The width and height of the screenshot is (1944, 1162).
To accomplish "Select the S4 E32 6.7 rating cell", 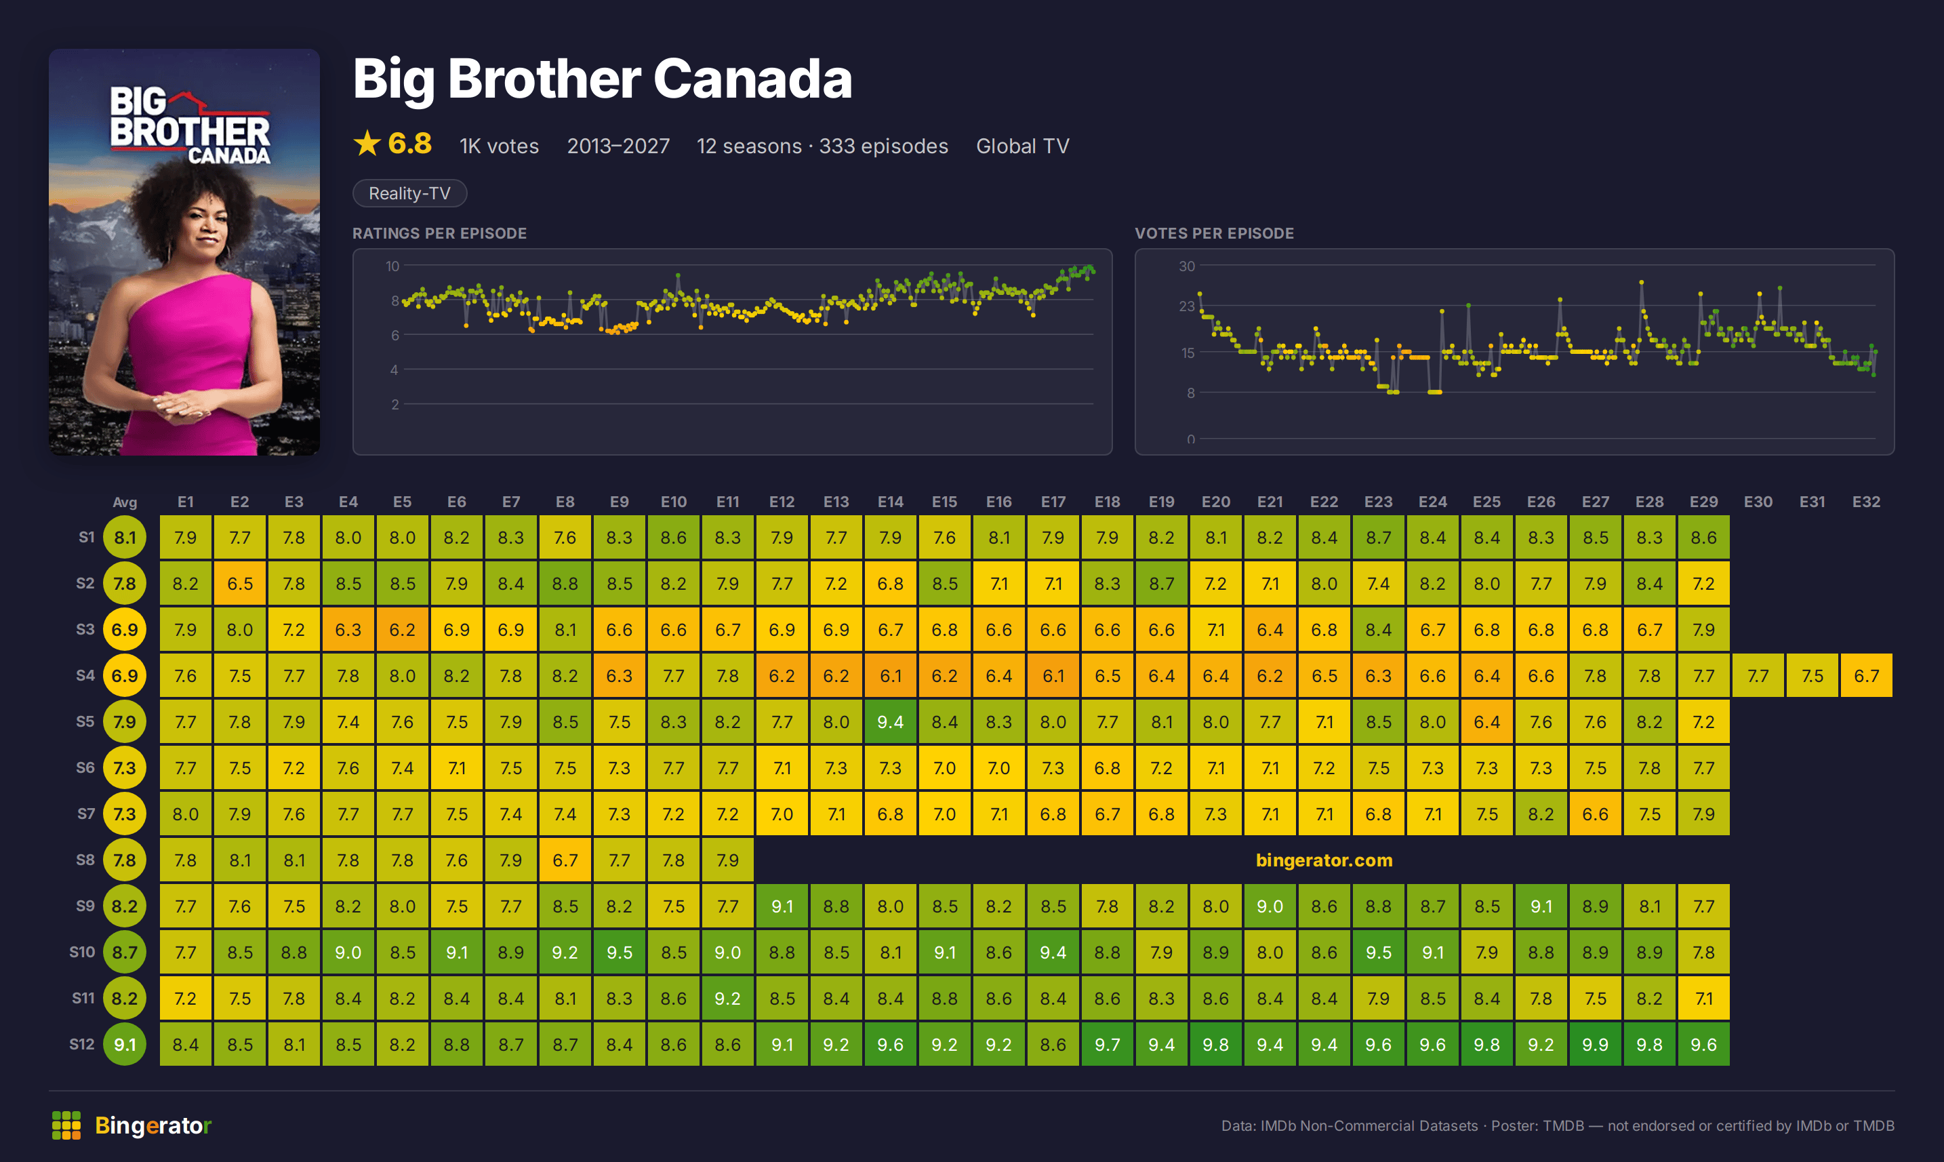I will coord(1865,676).
